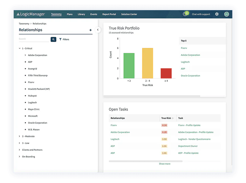Open the Report Portal menu item
Screen dimensions: 246x183
coord(109,14)
